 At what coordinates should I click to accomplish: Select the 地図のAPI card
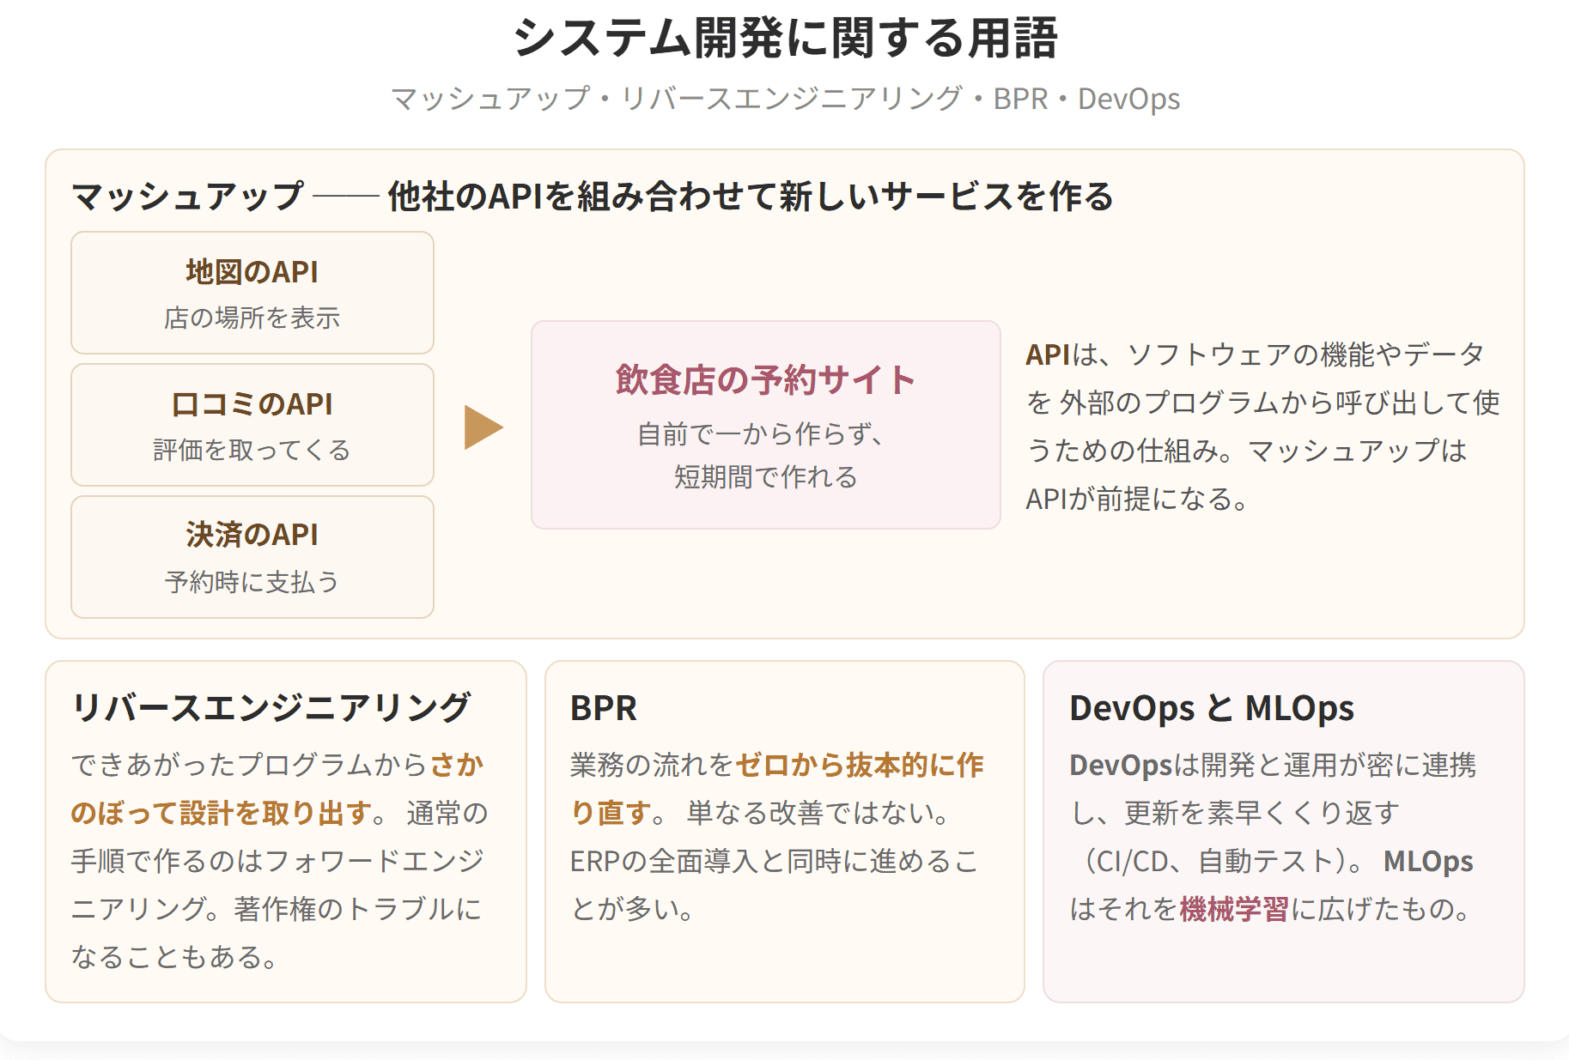[x=252, y=293]
